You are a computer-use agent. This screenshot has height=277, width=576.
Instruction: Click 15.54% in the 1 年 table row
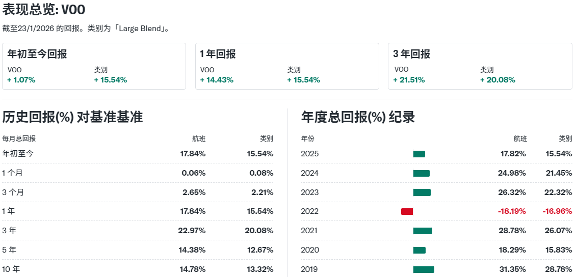point(260,211)
